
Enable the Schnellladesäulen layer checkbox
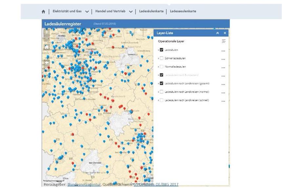click(x=162, y=58)
